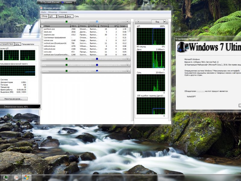Open the Память tab
The image size is (241, 181).
(x=61, y=16)
